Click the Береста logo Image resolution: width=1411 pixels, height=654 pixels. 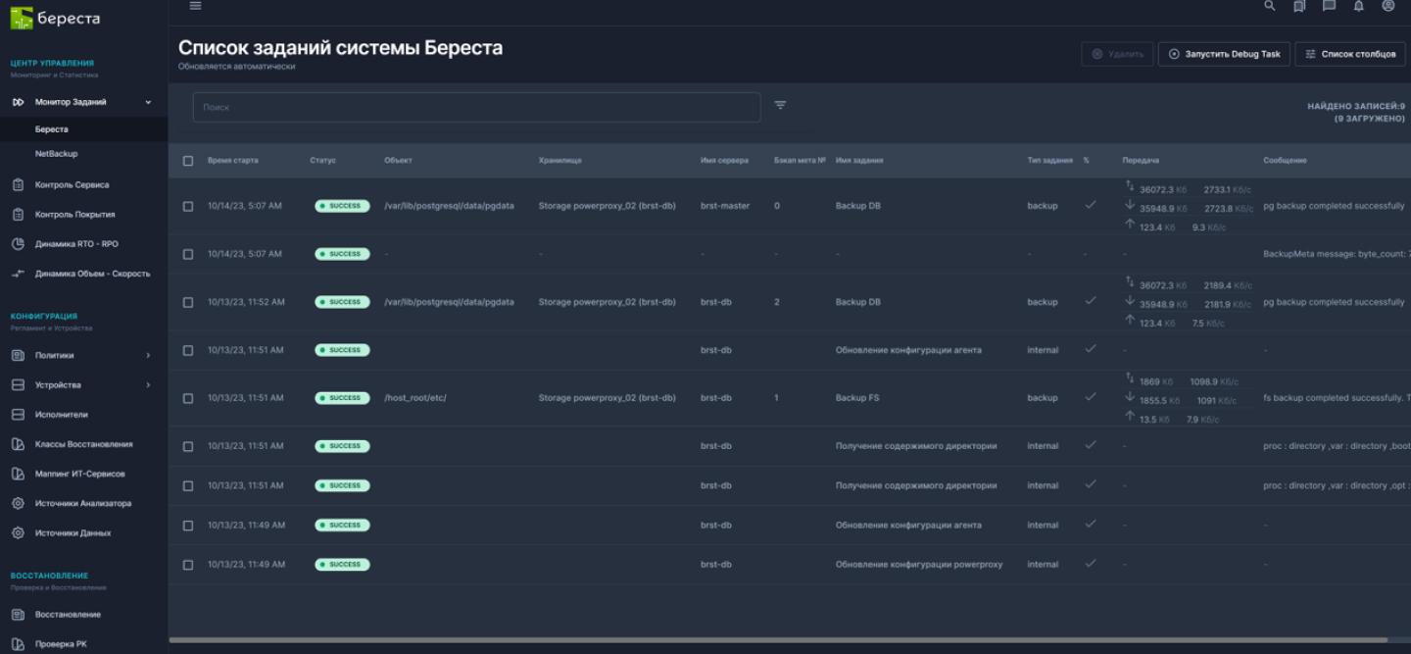56,18
